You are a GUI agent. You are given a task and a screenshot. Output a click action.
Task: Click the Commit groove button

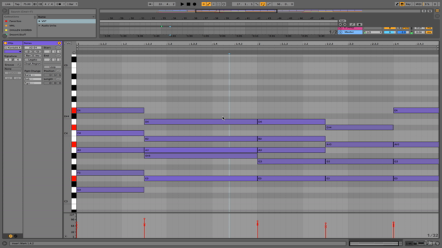12,73
